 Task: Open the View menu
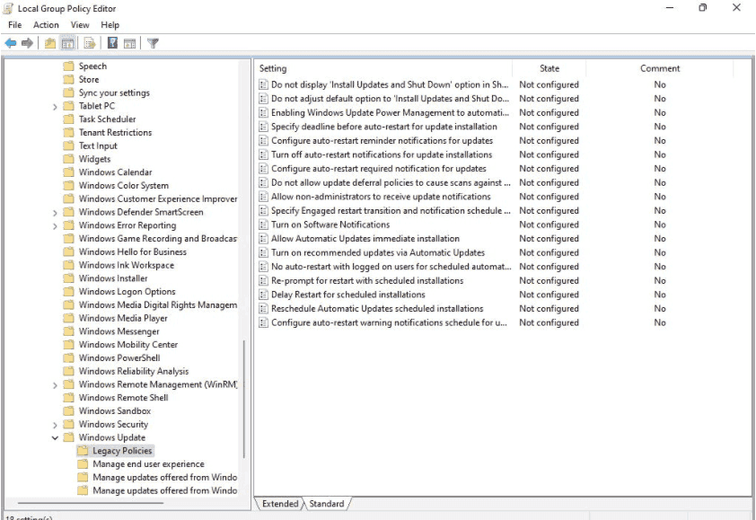click(80, 25)
